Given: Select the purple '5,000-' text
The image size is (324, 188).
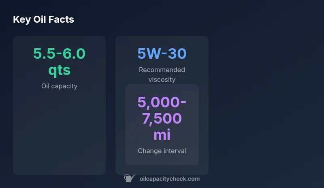Looking at the screenshot, I should click(162, 102).
